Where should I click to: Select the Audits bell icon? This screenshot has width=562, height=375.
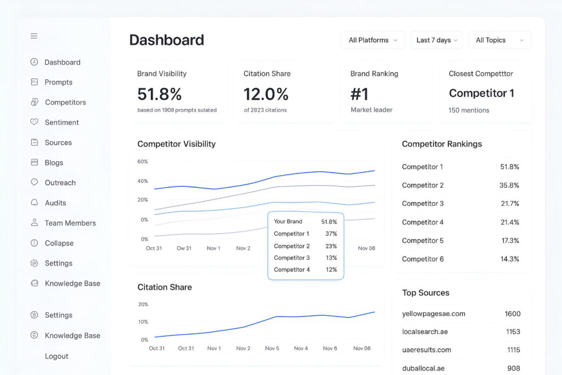click(34, 203)
